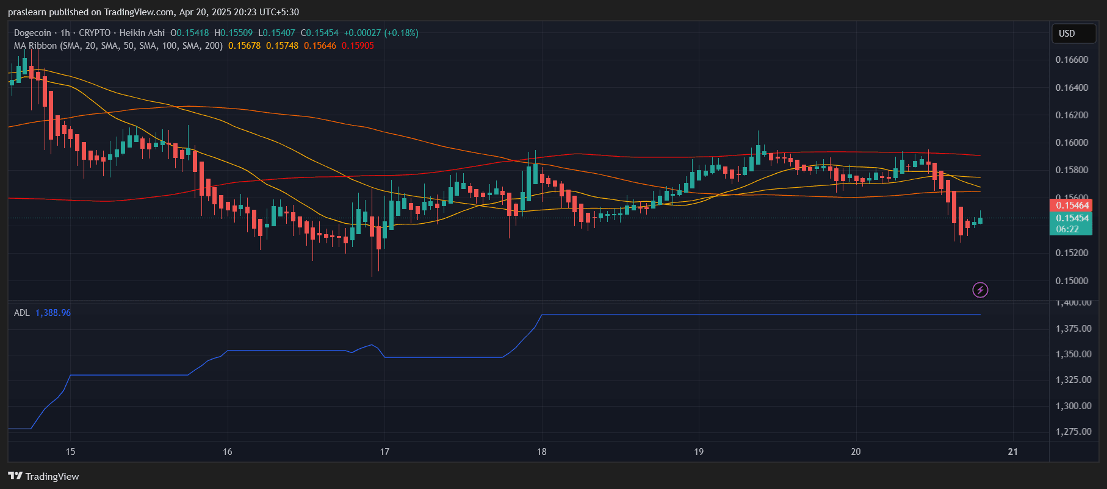
Task: Click the 06:22 bar countdown timer
Action: pyautogui.click(x=1067, y=229)
